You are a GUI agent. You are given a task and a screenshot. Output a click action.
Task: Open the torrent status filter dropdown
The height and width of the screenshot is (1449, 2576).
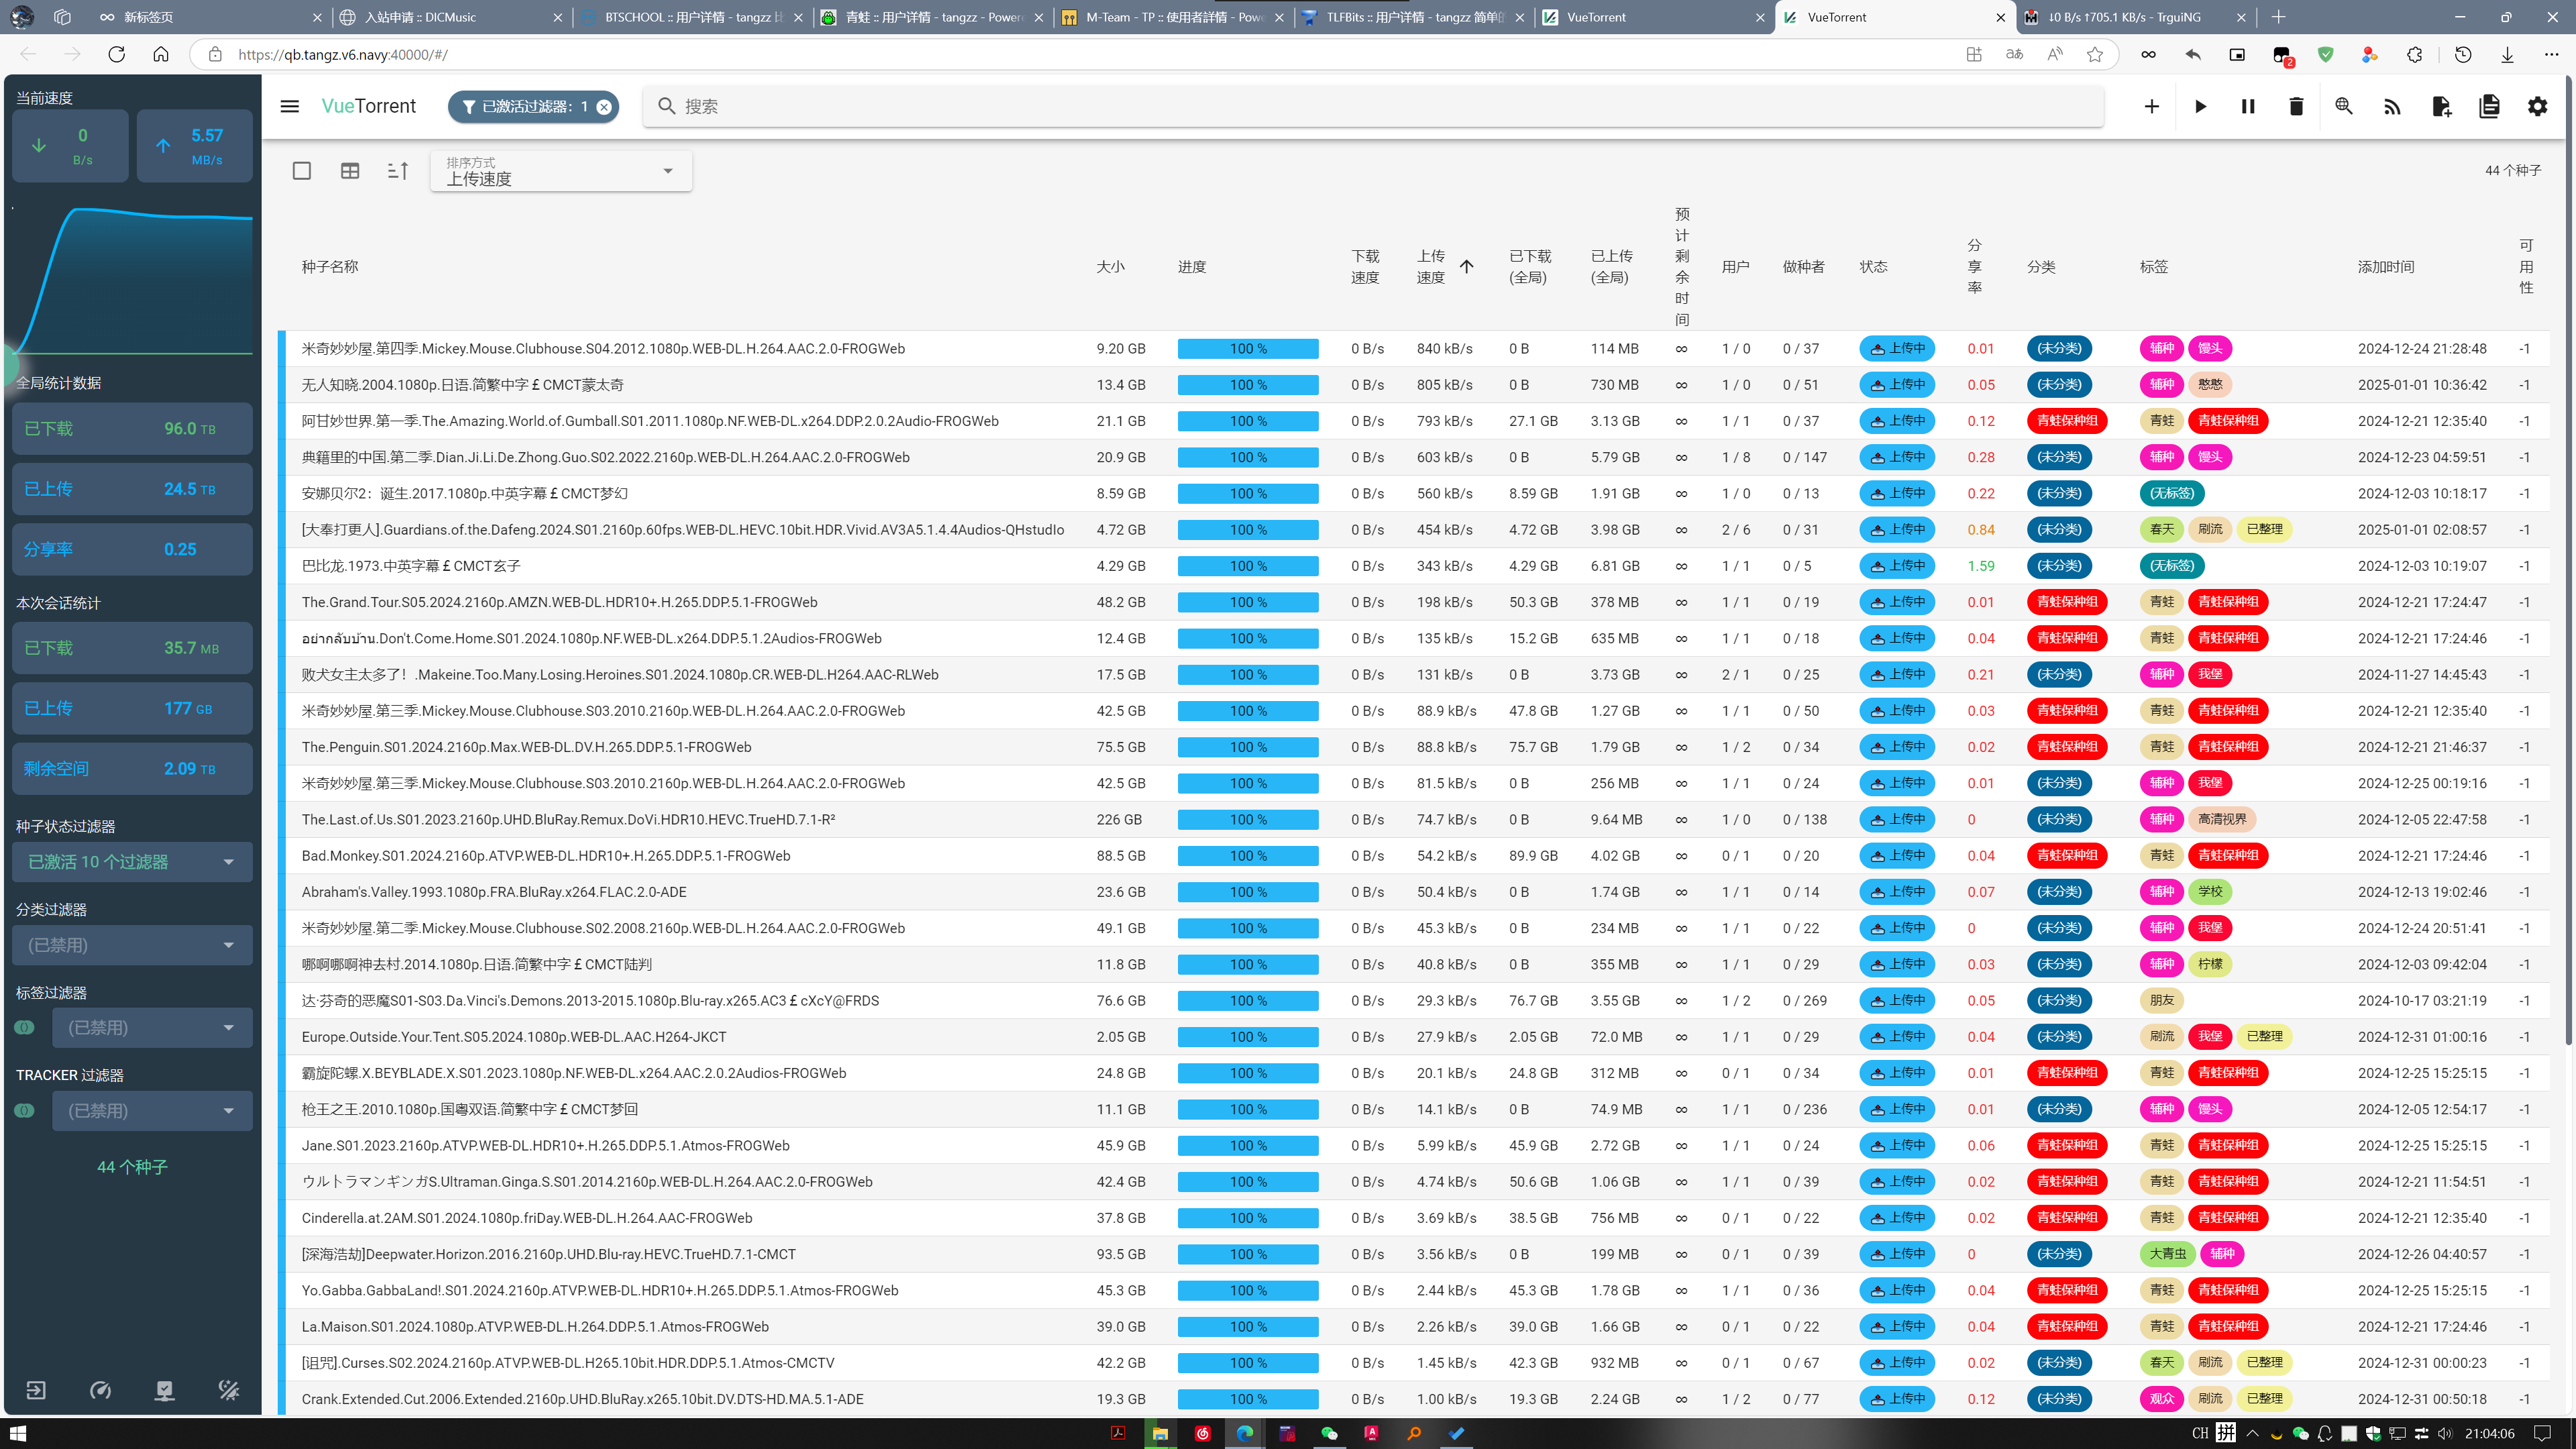pyautogui.click(x=132, y=862)
